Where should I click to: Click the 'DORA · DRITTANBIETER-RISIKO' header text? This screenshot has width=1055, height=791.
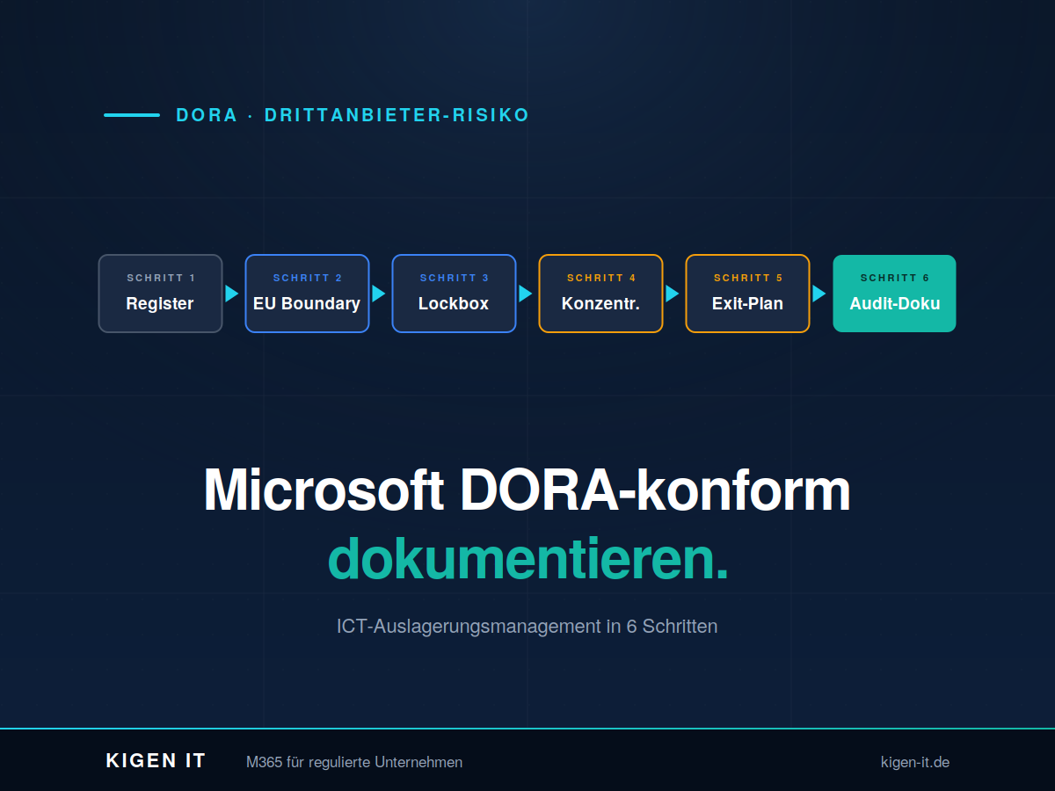(x=353, y=115)
